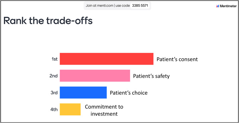
Task: Click the empty area above the chart
Action: tap(119, 39)
